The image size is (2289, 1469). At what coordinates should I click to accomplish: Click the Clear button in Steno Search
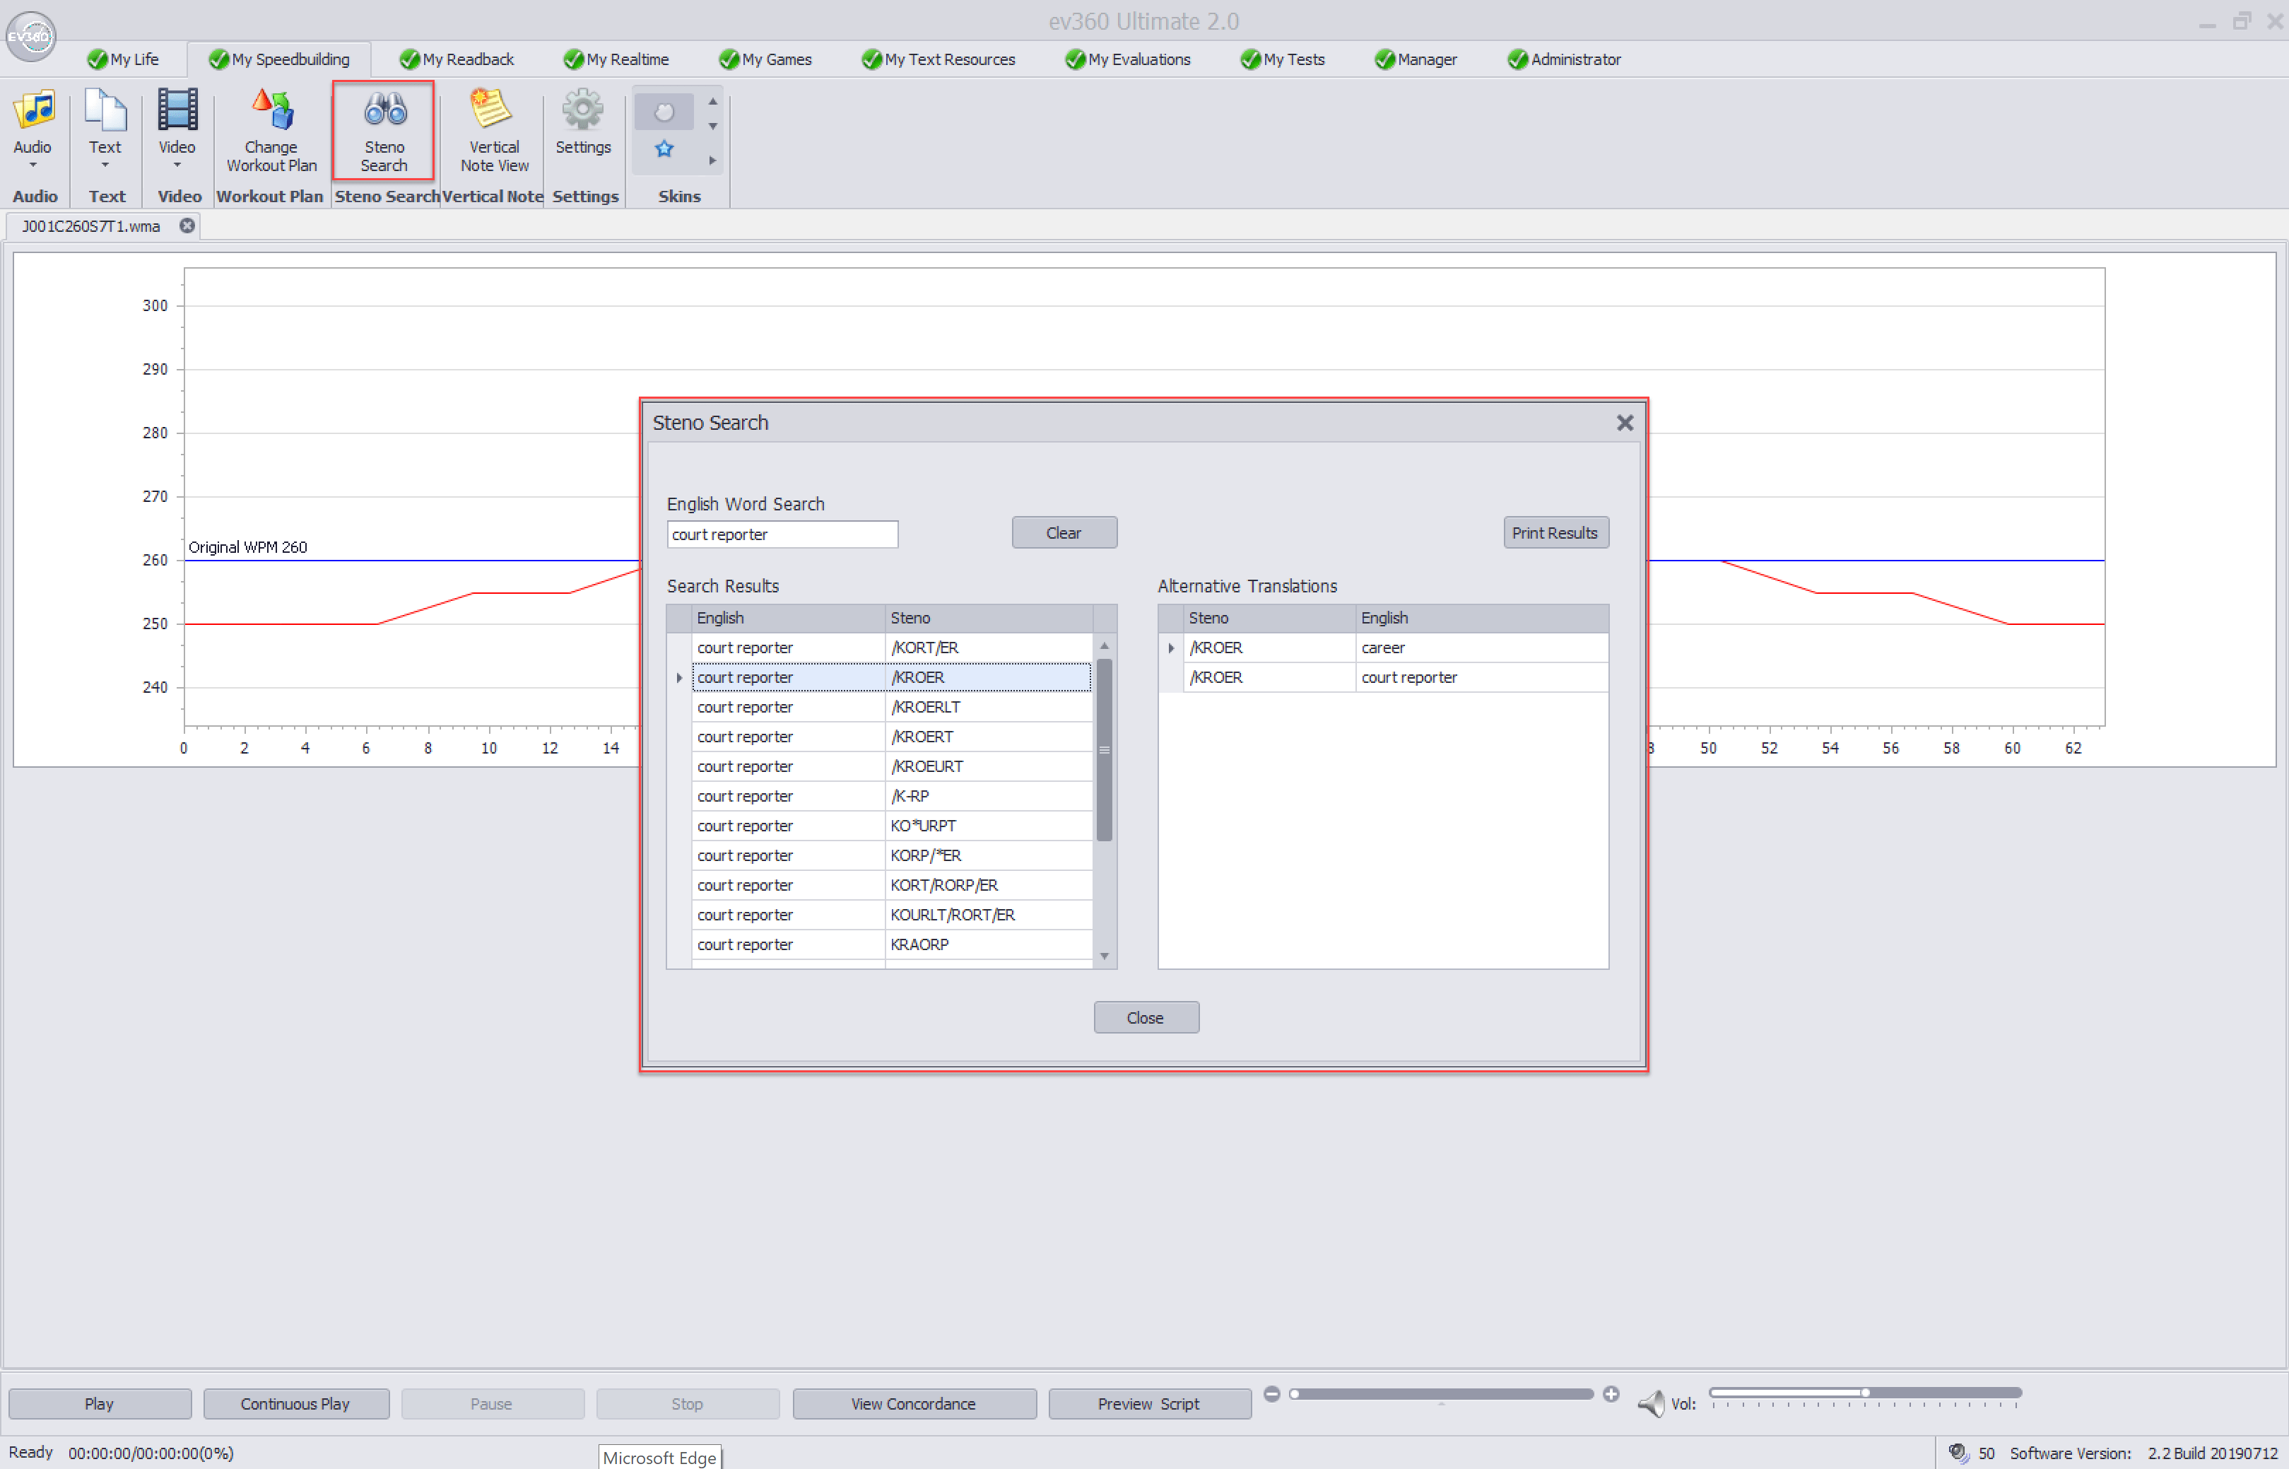[x=1064, y=532]
